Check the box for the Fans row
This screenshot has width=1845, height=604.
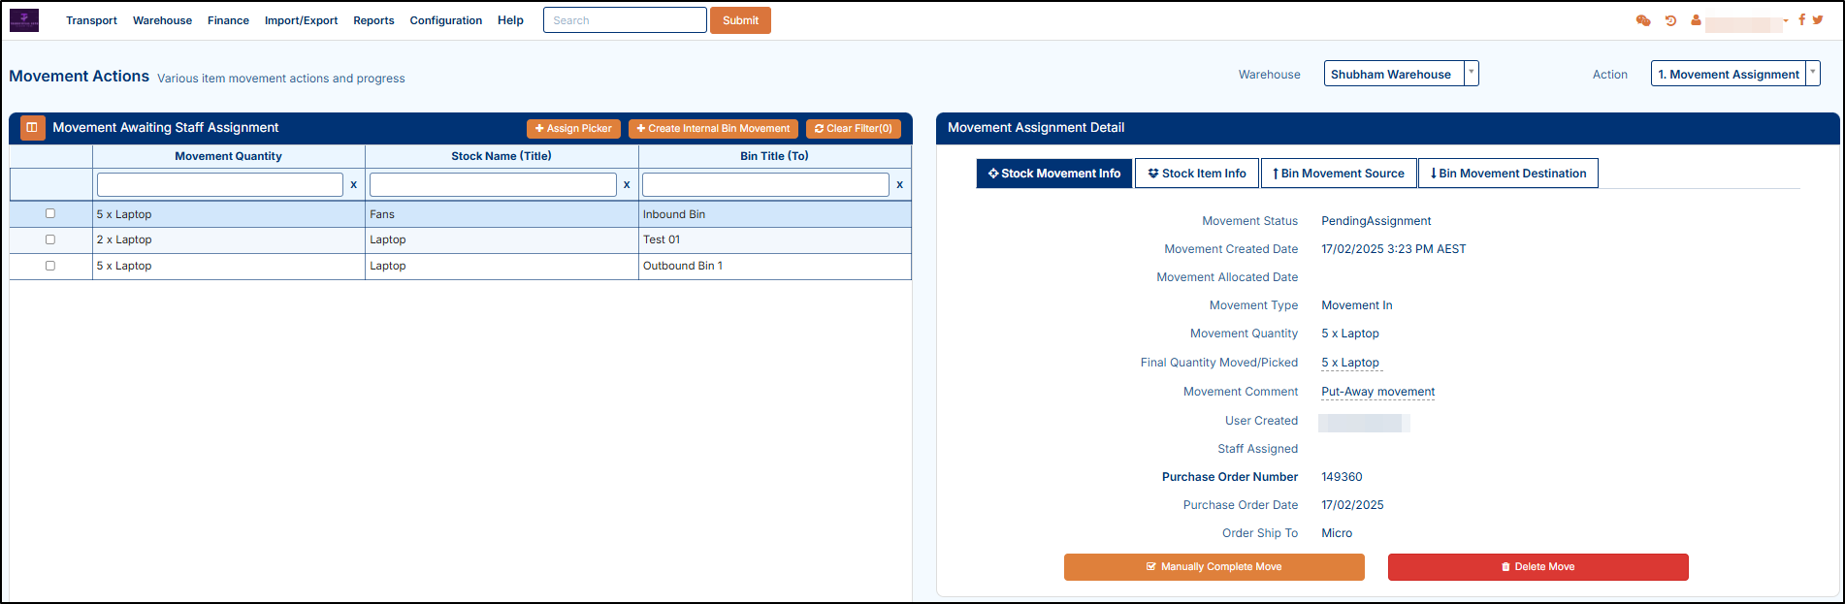click(50, 213)
